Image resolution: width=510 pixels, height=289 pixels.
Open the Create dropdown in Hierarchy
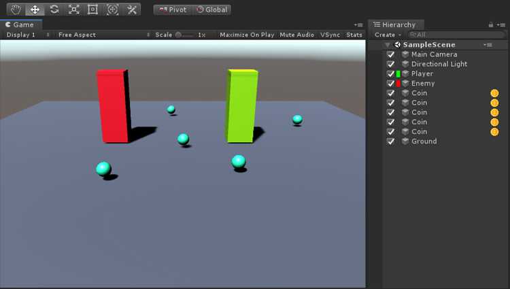[x=388, y=35]
